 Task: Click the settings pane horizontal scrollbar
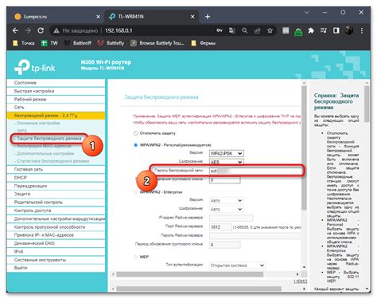(x=190, y=274)
